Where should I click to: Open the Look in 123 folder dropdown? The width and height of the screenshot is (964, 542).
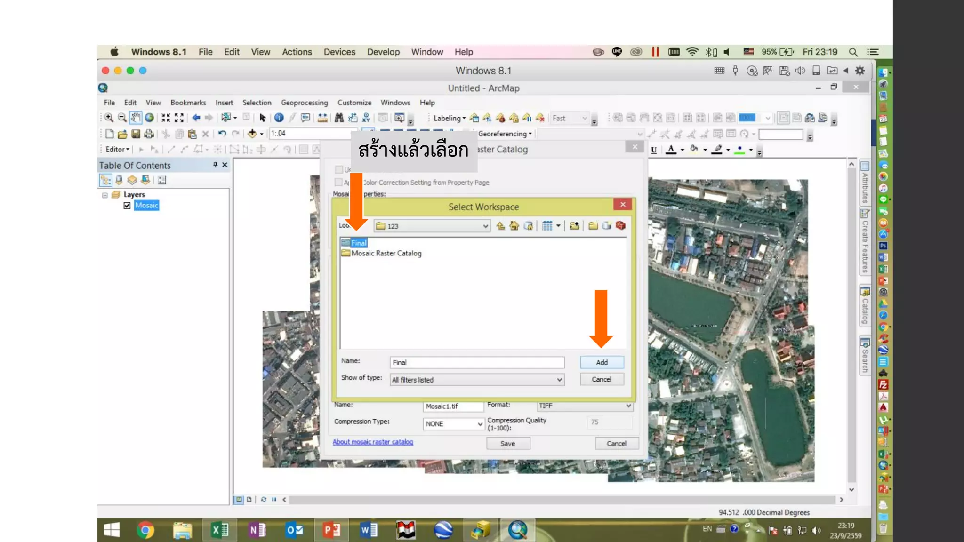tap(485, 226)
